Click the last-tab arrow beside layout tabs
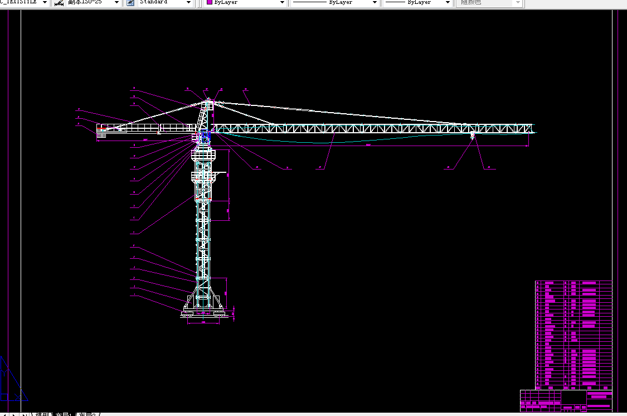The width and height of the screenshot is (627, 416). click(x=25, y=414)
